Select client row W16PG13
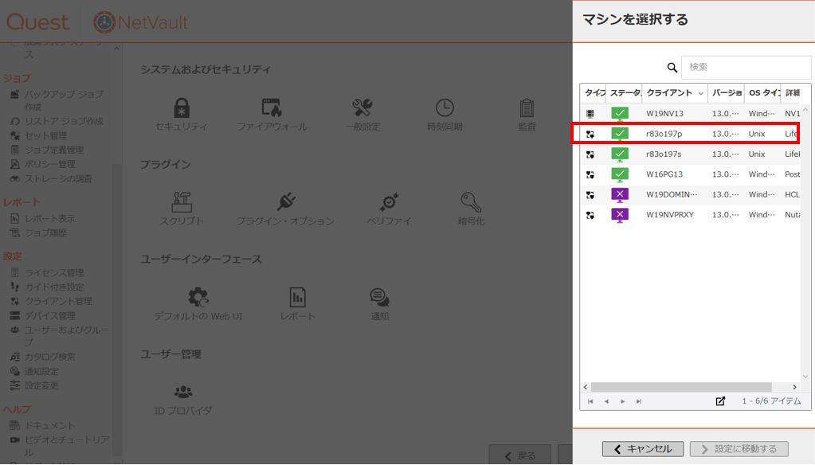The image size is (815, 465). click(690, 174)
